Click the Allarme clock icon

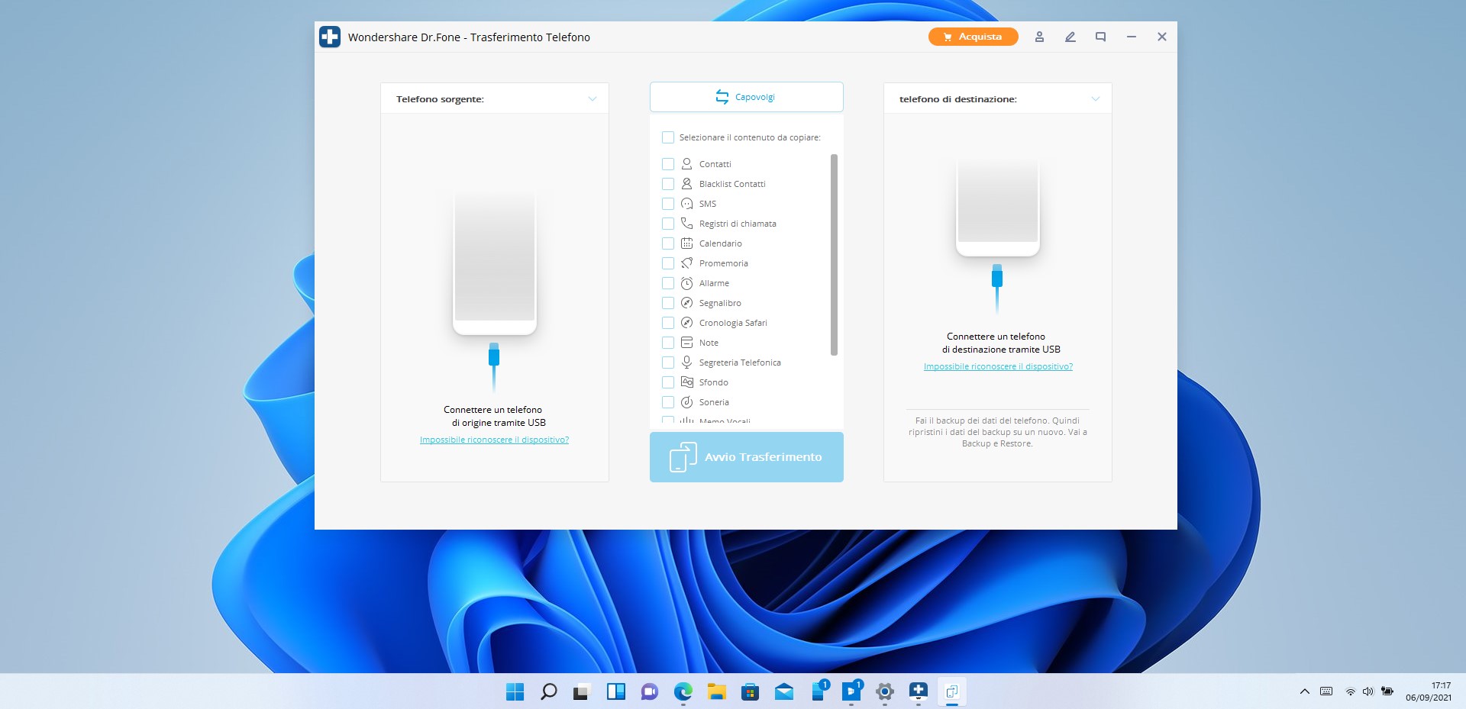tap(686, 283)
